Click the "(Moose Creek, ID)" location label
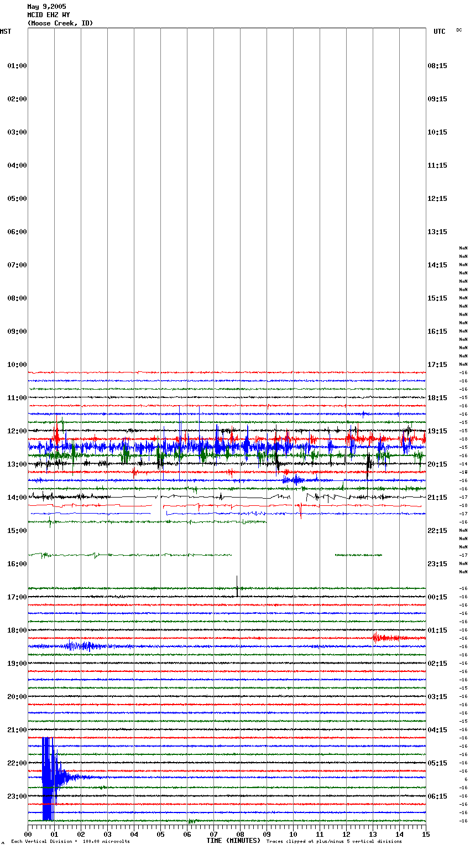Screen dimensions: 470x849 point(60,23)
